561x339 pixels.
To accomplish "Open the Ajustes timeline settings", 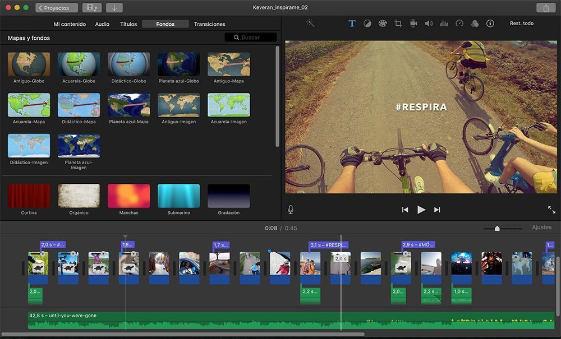I will point(542,227).
